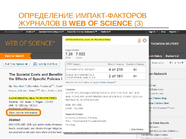Open EndNote in the top bar
The image size is (186, 139).
pos(106,32)
